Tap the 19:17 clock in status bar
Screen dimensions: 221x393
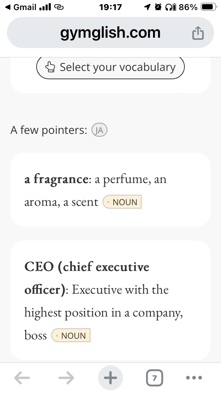point(110,7)
